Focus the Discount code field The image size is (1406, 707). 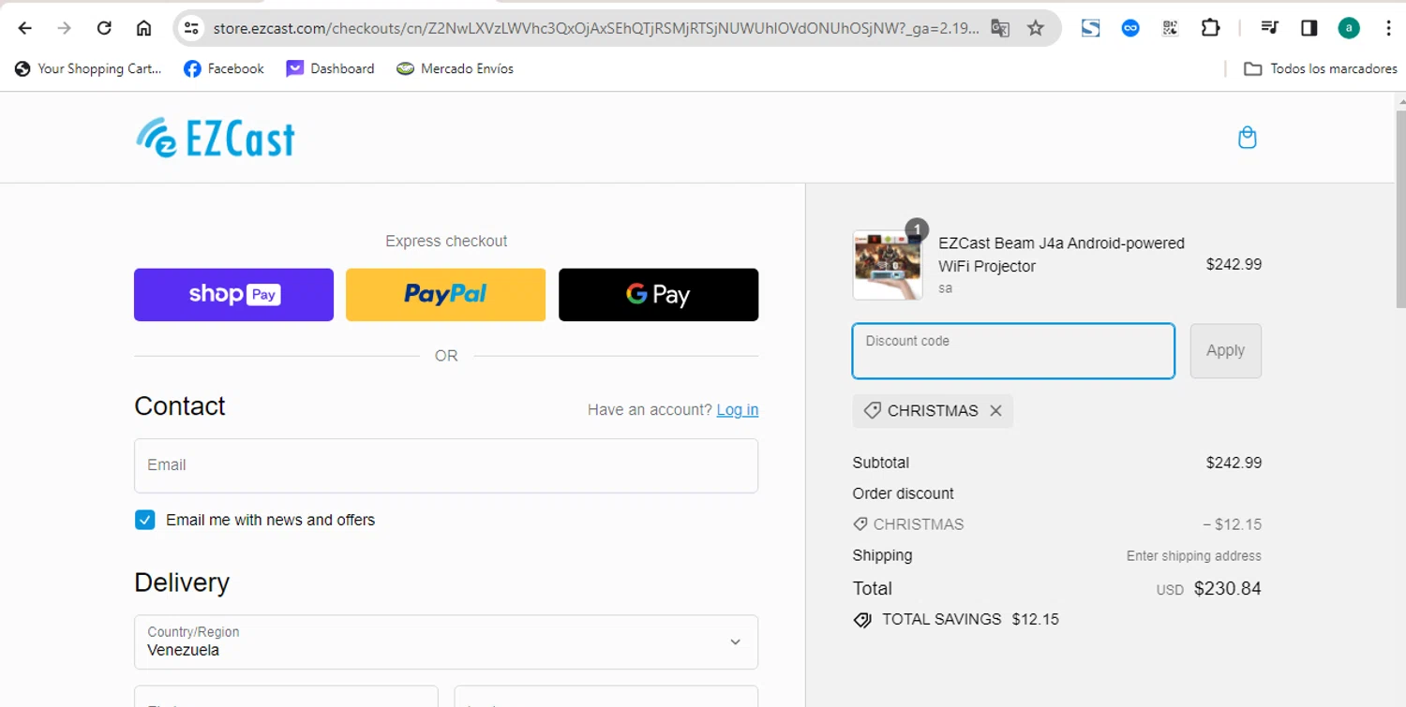tap(1013, 351)
